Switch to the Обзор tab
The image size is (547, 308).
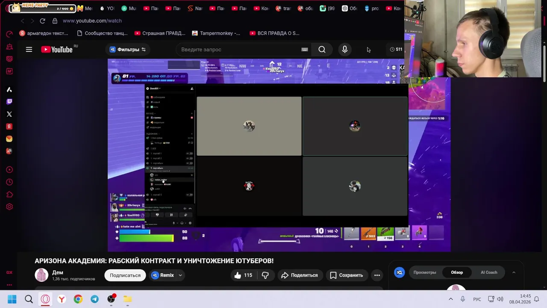[457, 272]
